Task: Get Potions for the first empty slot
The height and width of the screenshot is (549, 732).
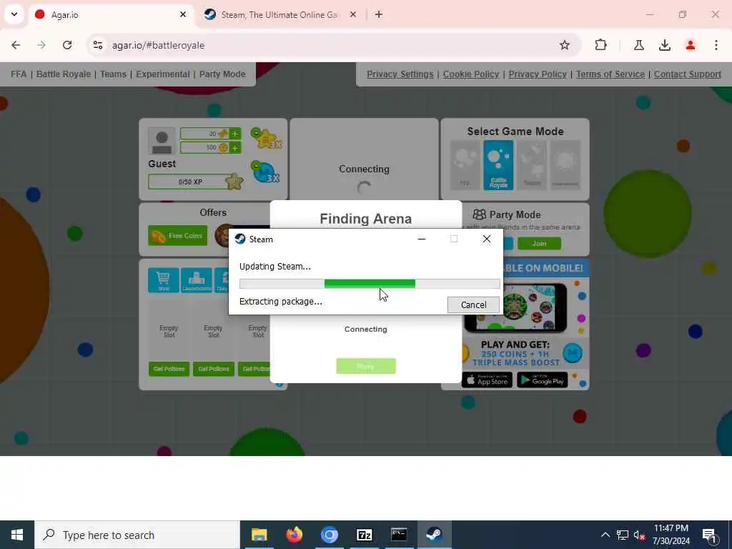Action: coord(169,369)
